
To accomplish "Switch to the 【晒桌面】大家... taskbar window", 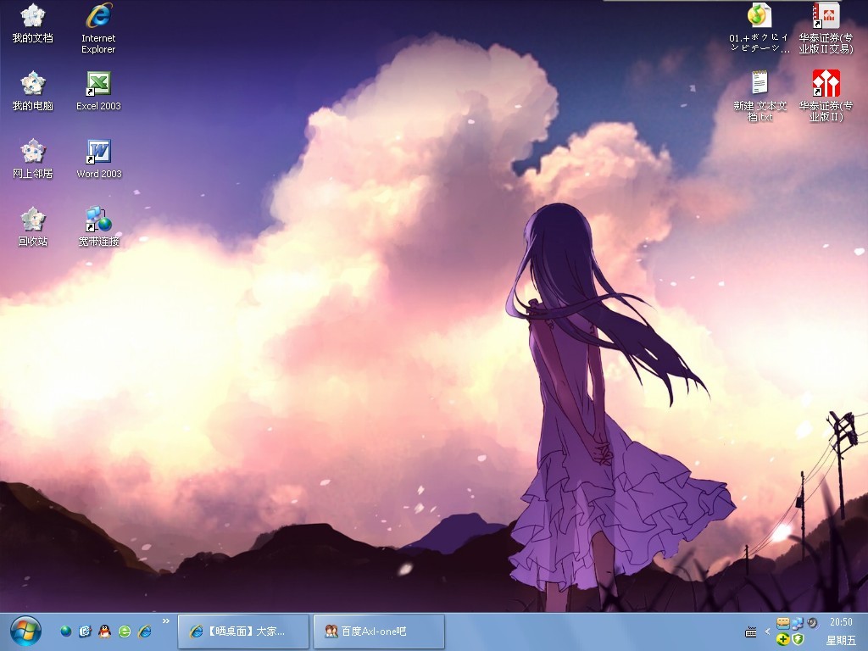I will click(243, 631).
